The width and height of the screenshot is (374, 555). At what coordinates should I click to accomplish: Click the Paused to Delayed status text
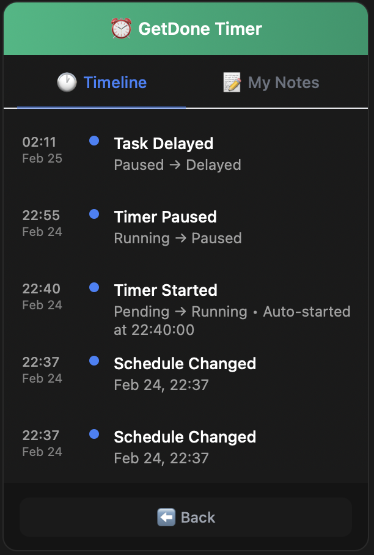(x=177, y=164)
